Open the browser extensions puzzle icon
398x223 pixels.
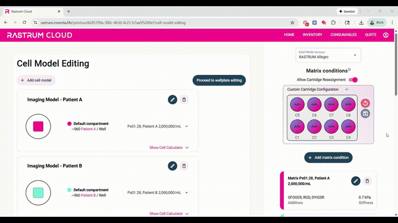[x=333, y=23]
